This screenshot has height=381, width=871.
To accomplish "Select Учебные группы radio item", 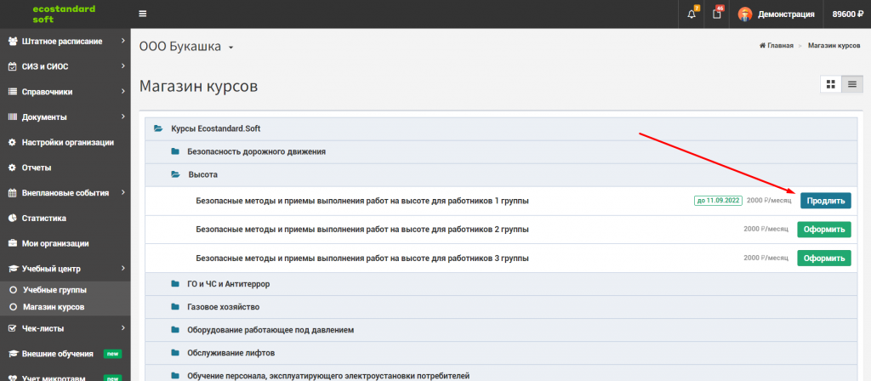I will point(48,290).
